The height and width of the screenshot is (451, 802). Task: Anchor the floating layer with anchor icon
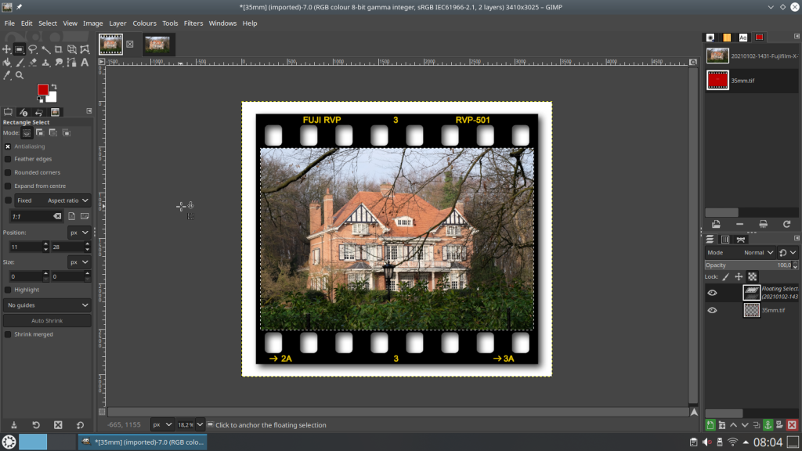768,425
